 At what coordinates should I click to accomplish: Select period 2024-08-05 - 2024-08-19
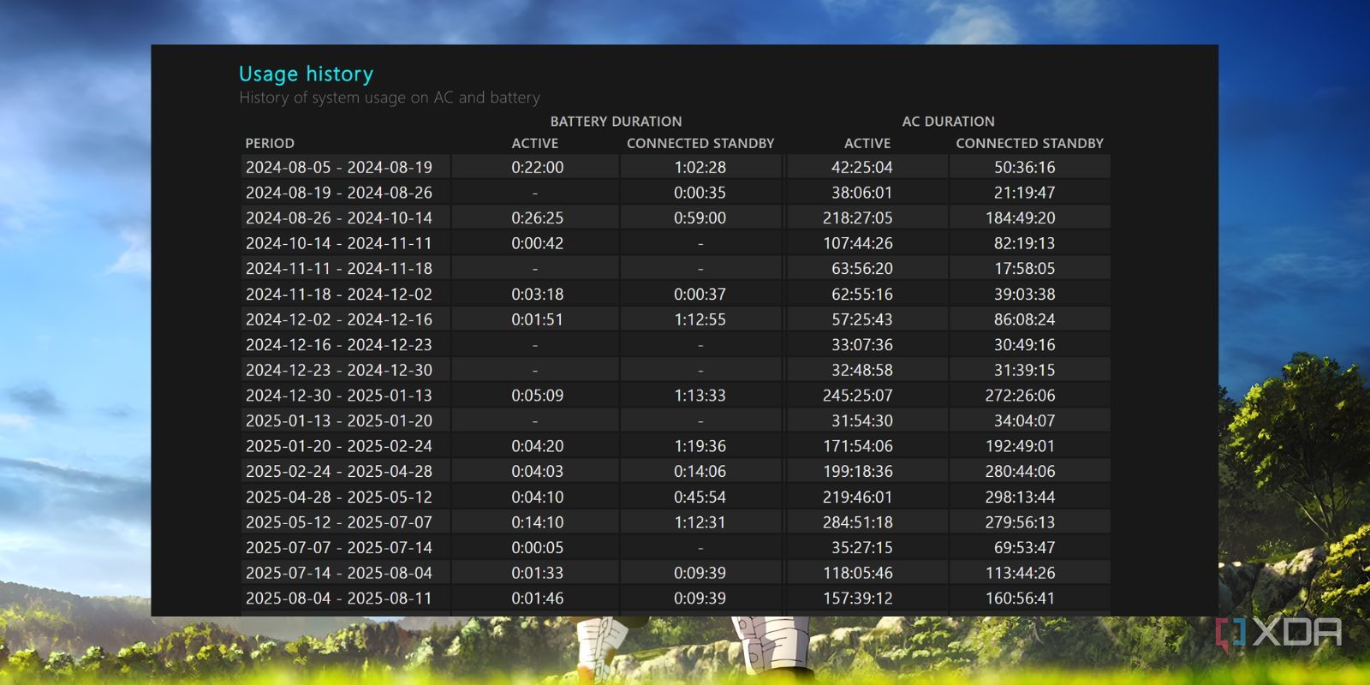tap(339, 167)
